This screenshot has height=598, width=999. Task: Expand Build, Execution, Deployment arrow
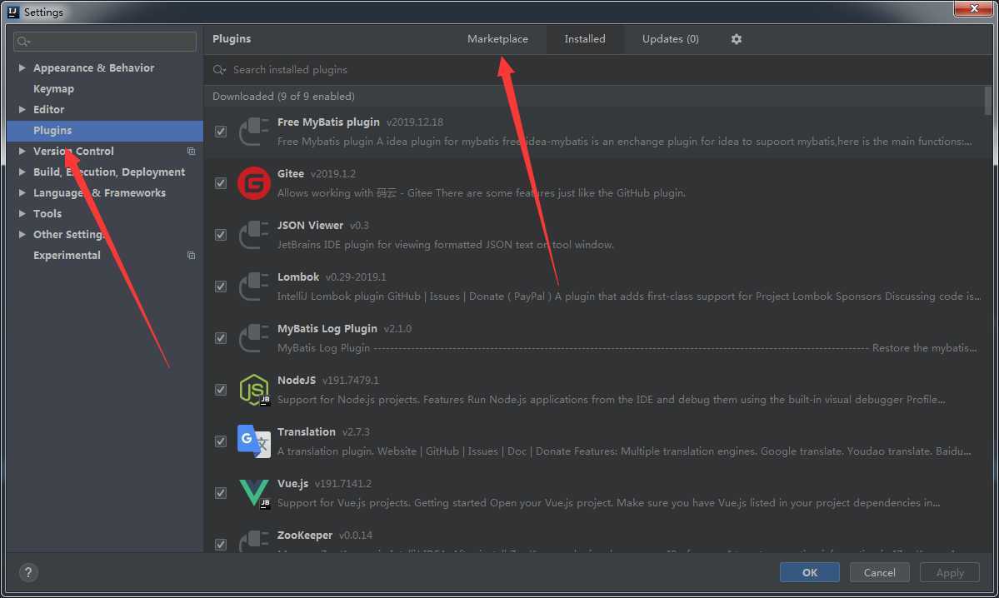[x=22, y=172]
